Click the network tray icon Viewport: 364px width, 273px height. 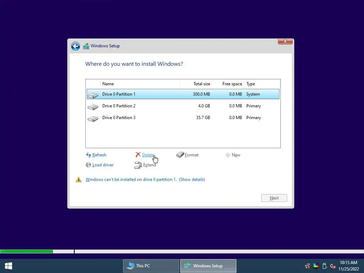(307, 266)
